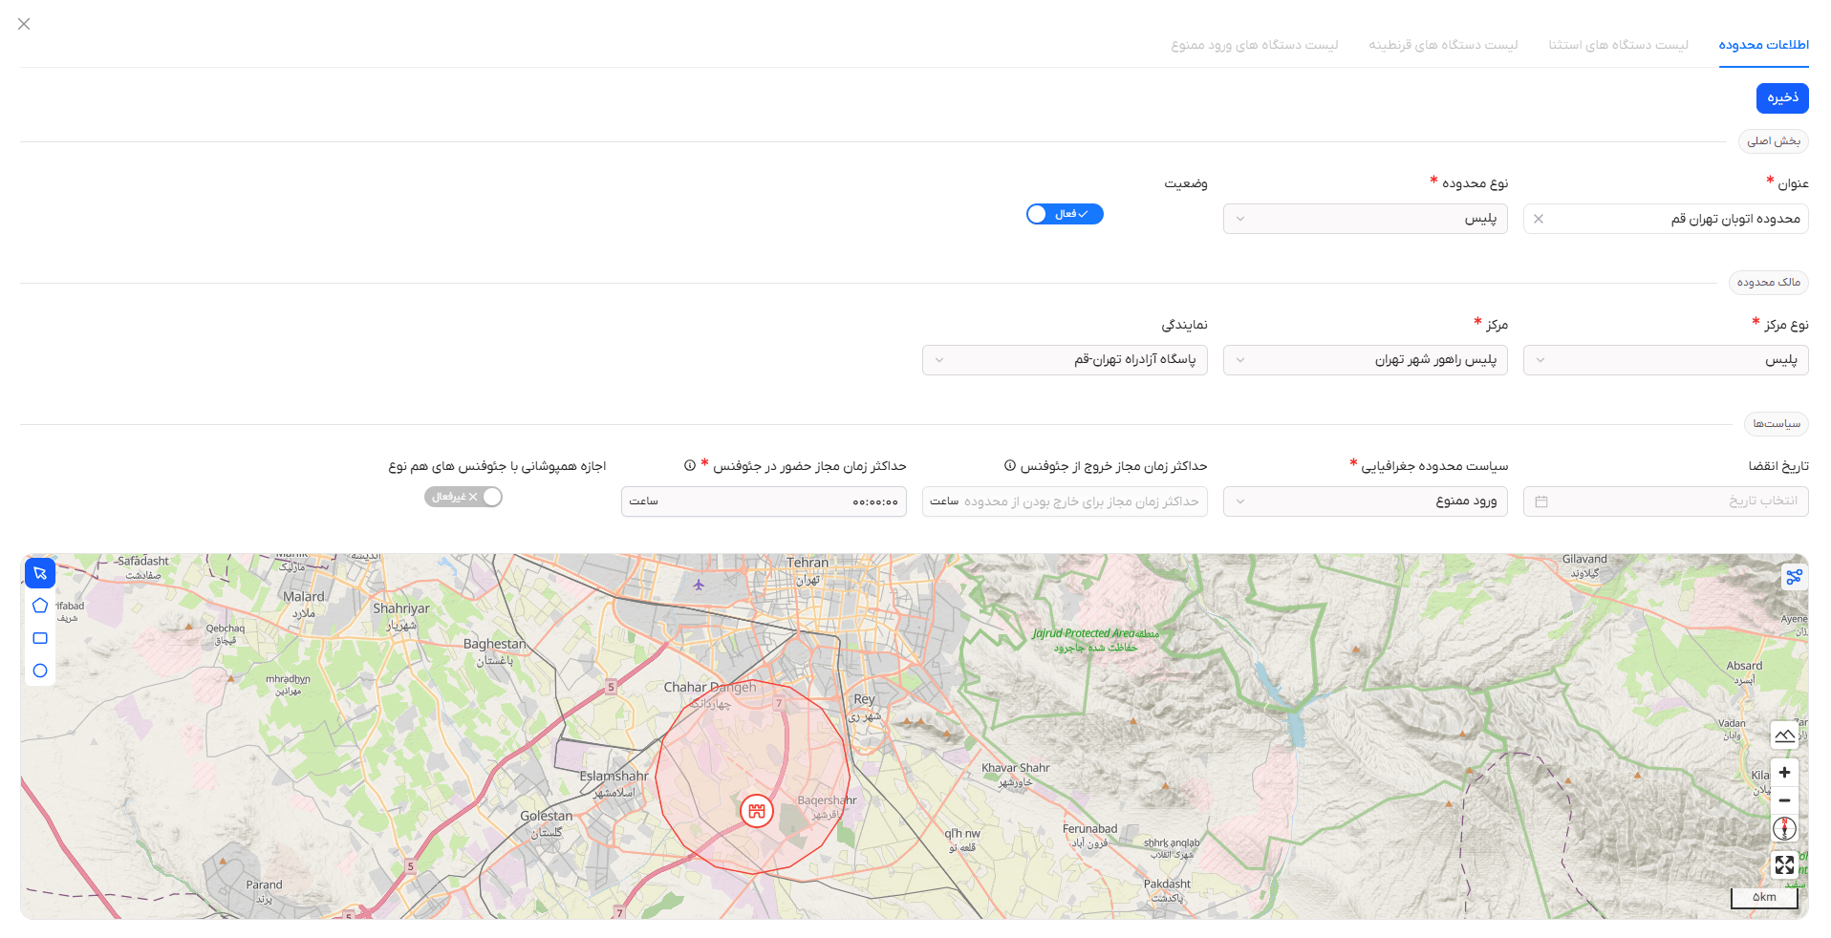Screen dimensions: 1831x938
Task: Click the calendar icon in تاریخ انقضا
Action: (x=1541, y=501)
